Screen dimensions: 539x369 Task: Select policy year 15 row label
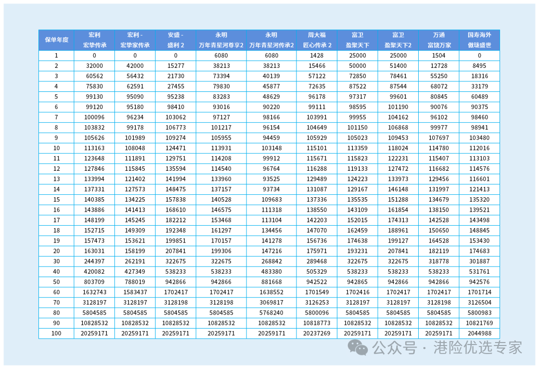(56, 199)
